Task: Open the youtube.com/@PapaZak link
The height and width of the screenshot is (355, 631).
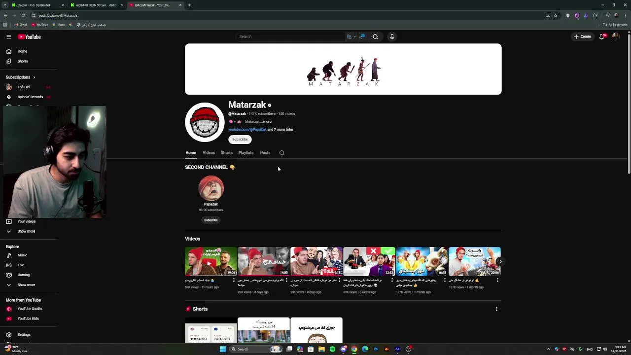Action: pyautogui.click(x=247, y=130)
